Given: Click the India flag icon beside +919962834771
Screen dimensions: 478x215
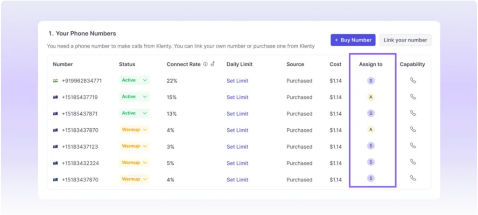Looking at the screenshot, I should pos(56,81).
